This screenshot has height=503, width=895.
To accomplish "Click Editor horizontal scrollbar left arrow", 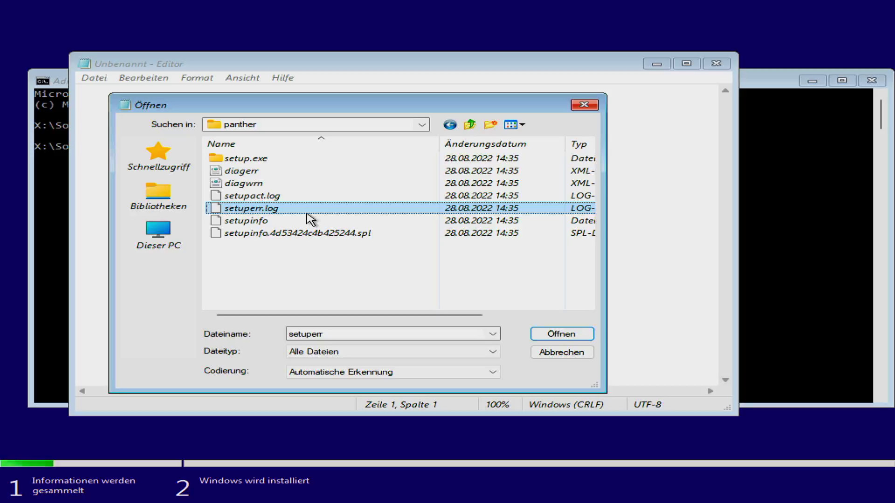I will [82, 391].
